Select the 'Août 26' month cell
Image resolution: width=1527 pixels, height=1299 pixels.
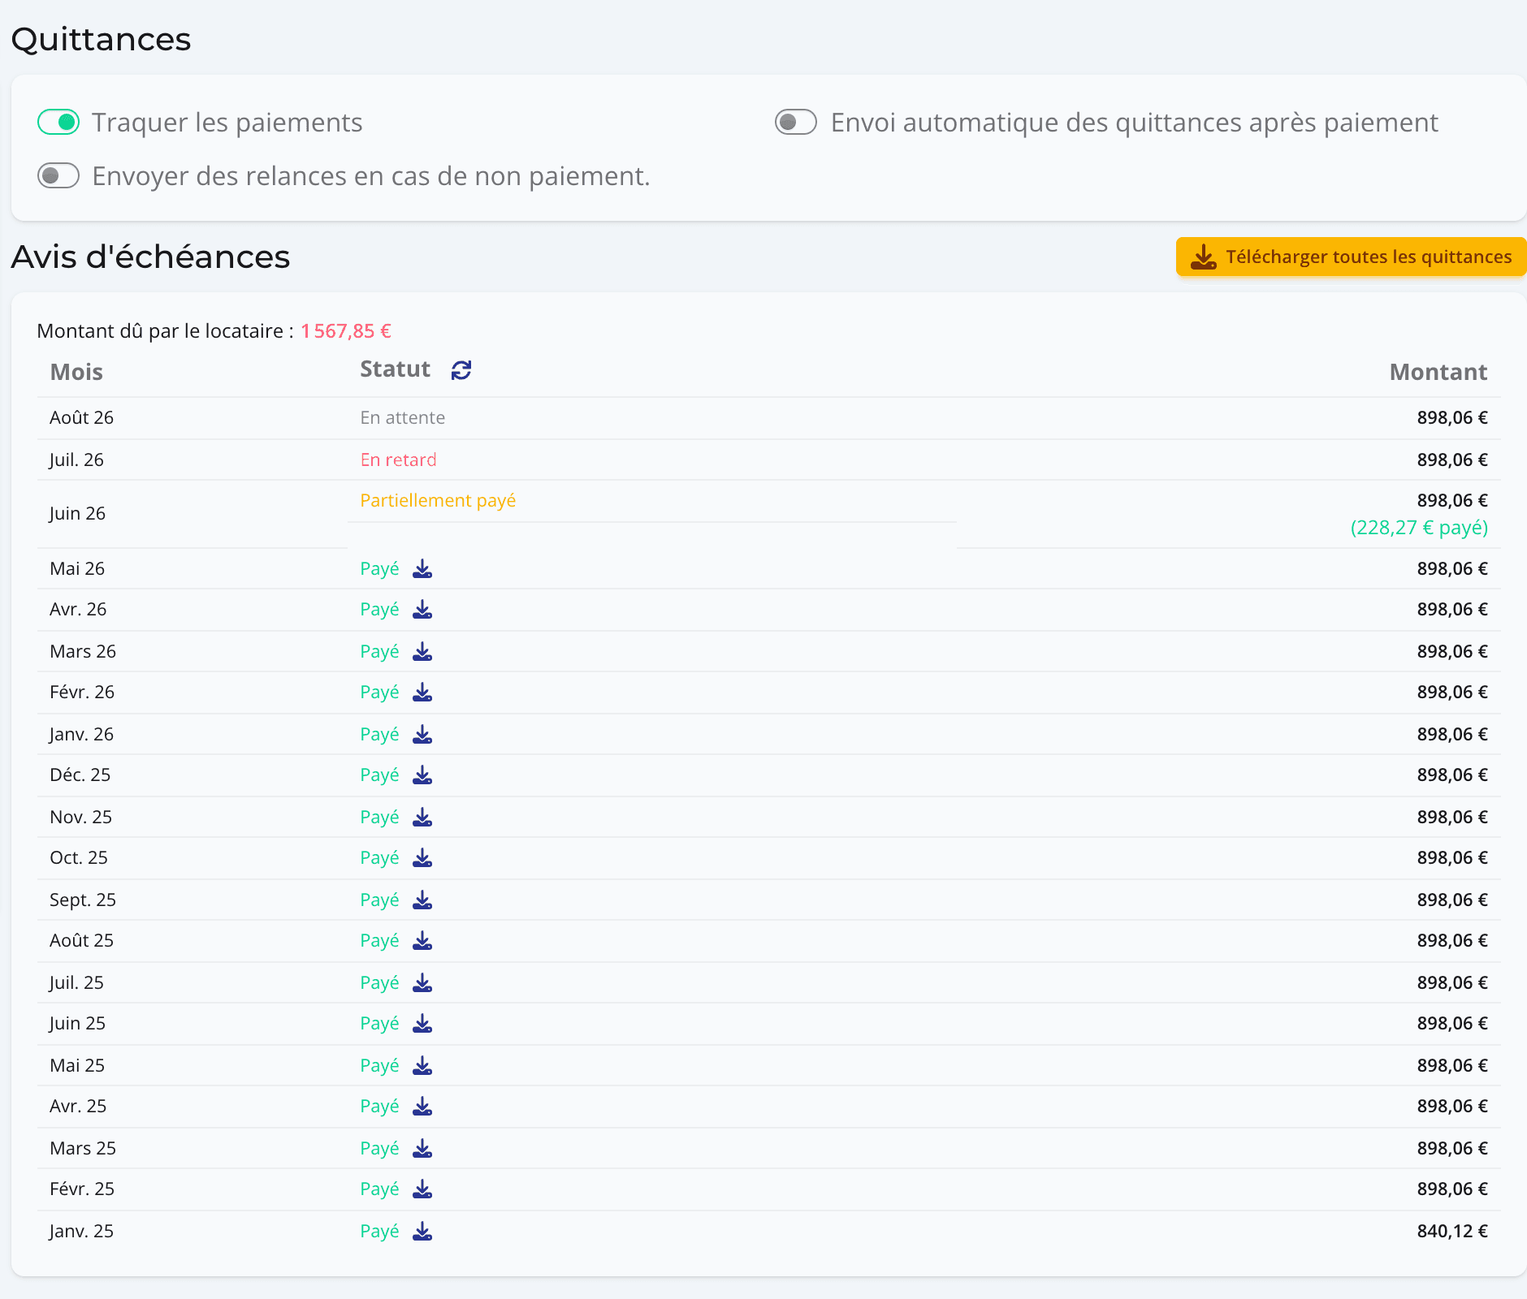pyautogui.click(x=81, y=418)
